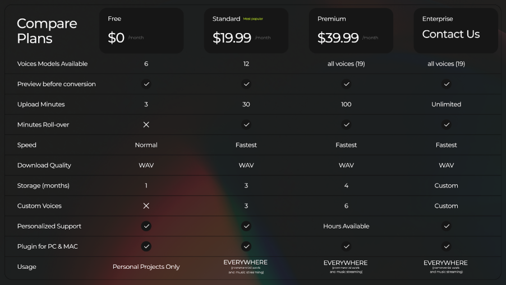Click the Personal Projects Only usage text
The width and height of the screenshot is (506, 285).
click(146, 267)
